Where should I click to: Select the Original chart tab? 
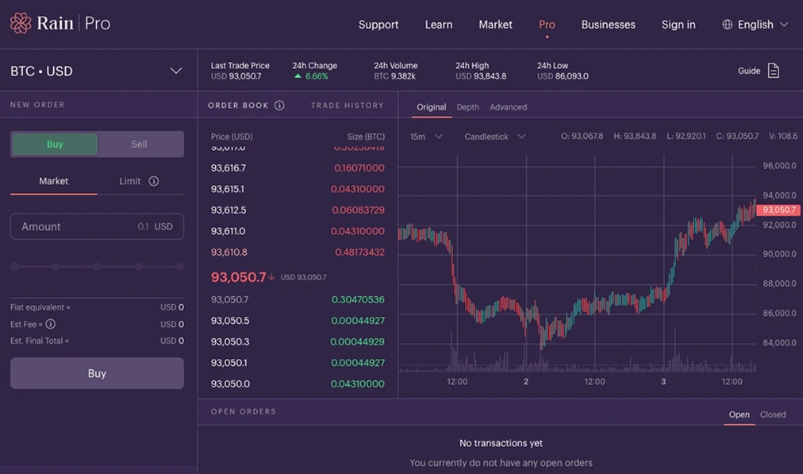click(x=431, y=106)
